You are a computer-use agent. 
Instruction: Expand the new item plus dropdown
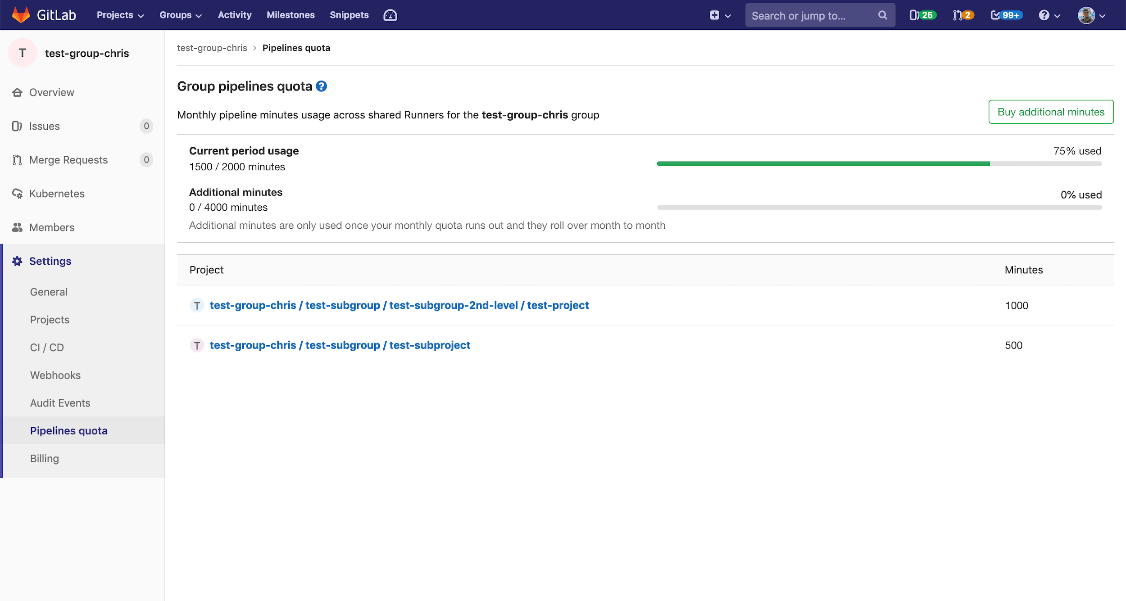(719, 15)
